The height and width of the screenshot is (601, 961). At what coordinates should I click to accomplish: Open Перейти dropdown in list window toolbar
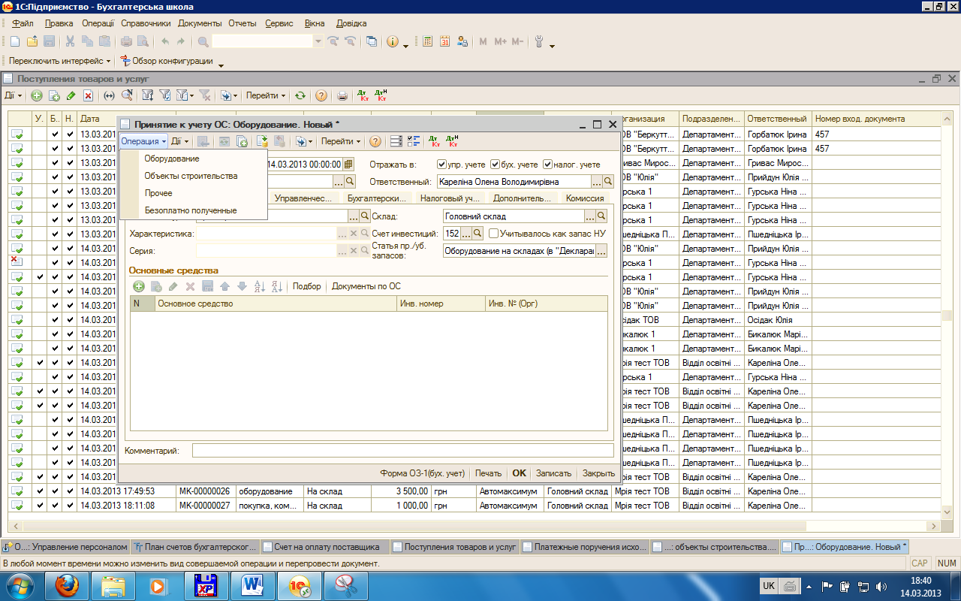point(266,95)
